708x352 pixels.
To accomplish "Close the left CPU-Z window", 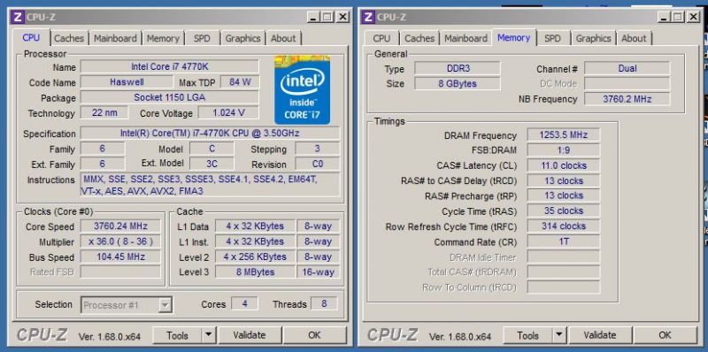I will coord(342,17).
